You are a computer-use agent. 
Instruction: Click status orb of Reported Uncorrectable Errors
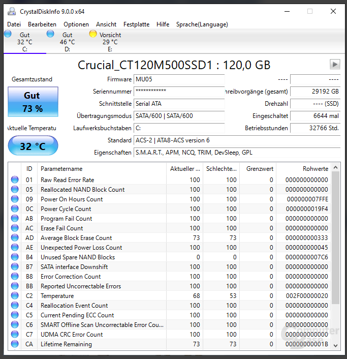point(15,286)
